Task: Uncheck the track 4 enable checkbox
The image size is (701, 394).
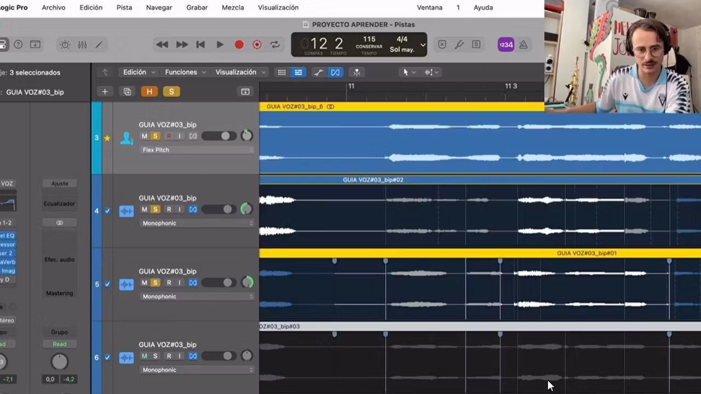Action: (107, 211)
